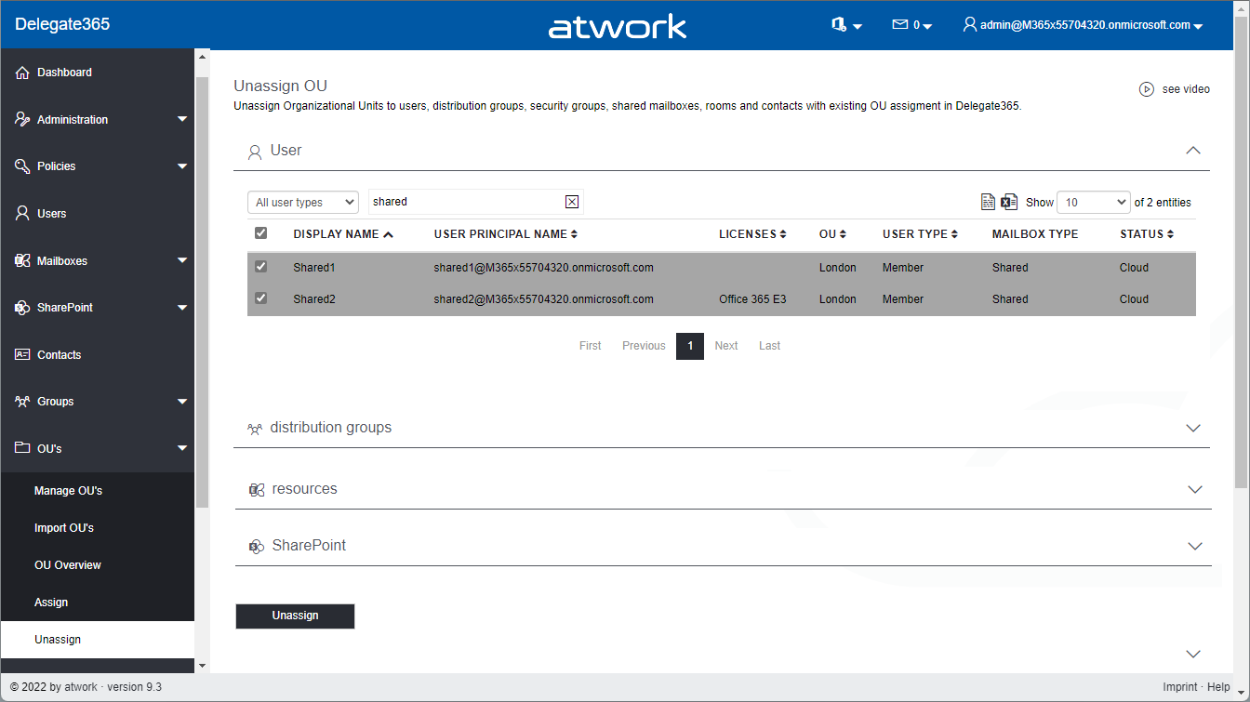
Task: Open the mail notifications icon
Action: coord(900,25)
